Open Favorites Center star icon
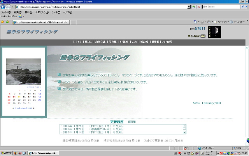 pos(2,22)
